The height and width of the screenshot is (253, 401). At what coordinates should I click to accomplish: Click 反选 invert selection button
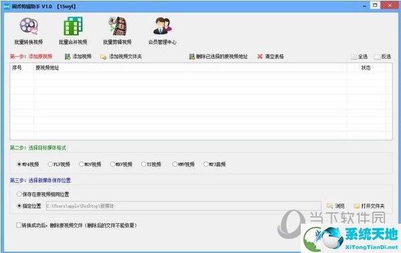[x=382, y=57]
